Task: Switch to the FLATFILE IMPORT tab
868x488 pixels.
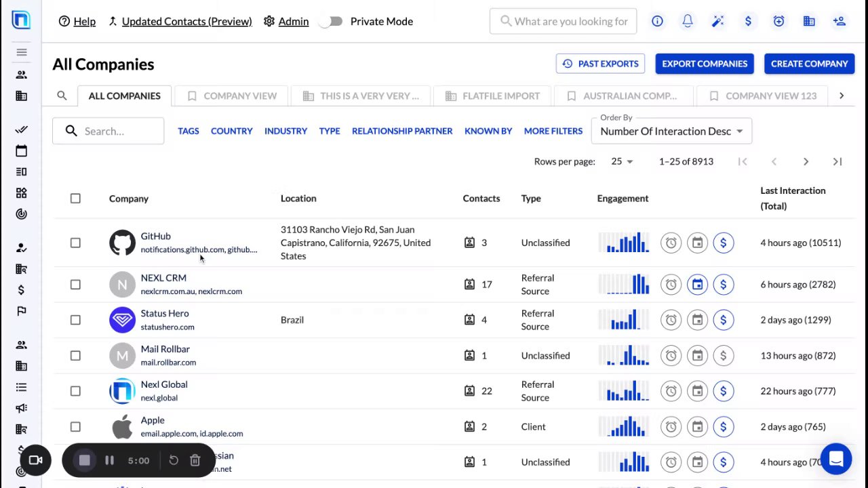Action: tap(493, 96)
